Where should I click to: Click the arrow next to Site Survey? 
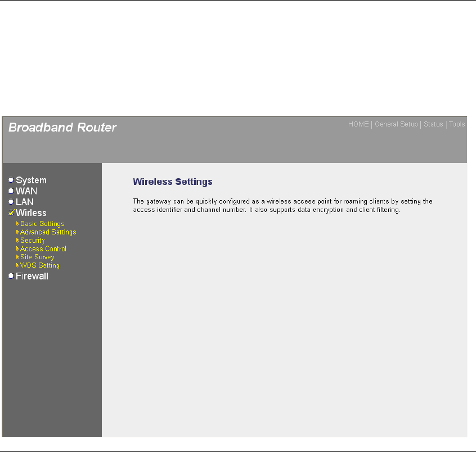click(x=17, y=257)
